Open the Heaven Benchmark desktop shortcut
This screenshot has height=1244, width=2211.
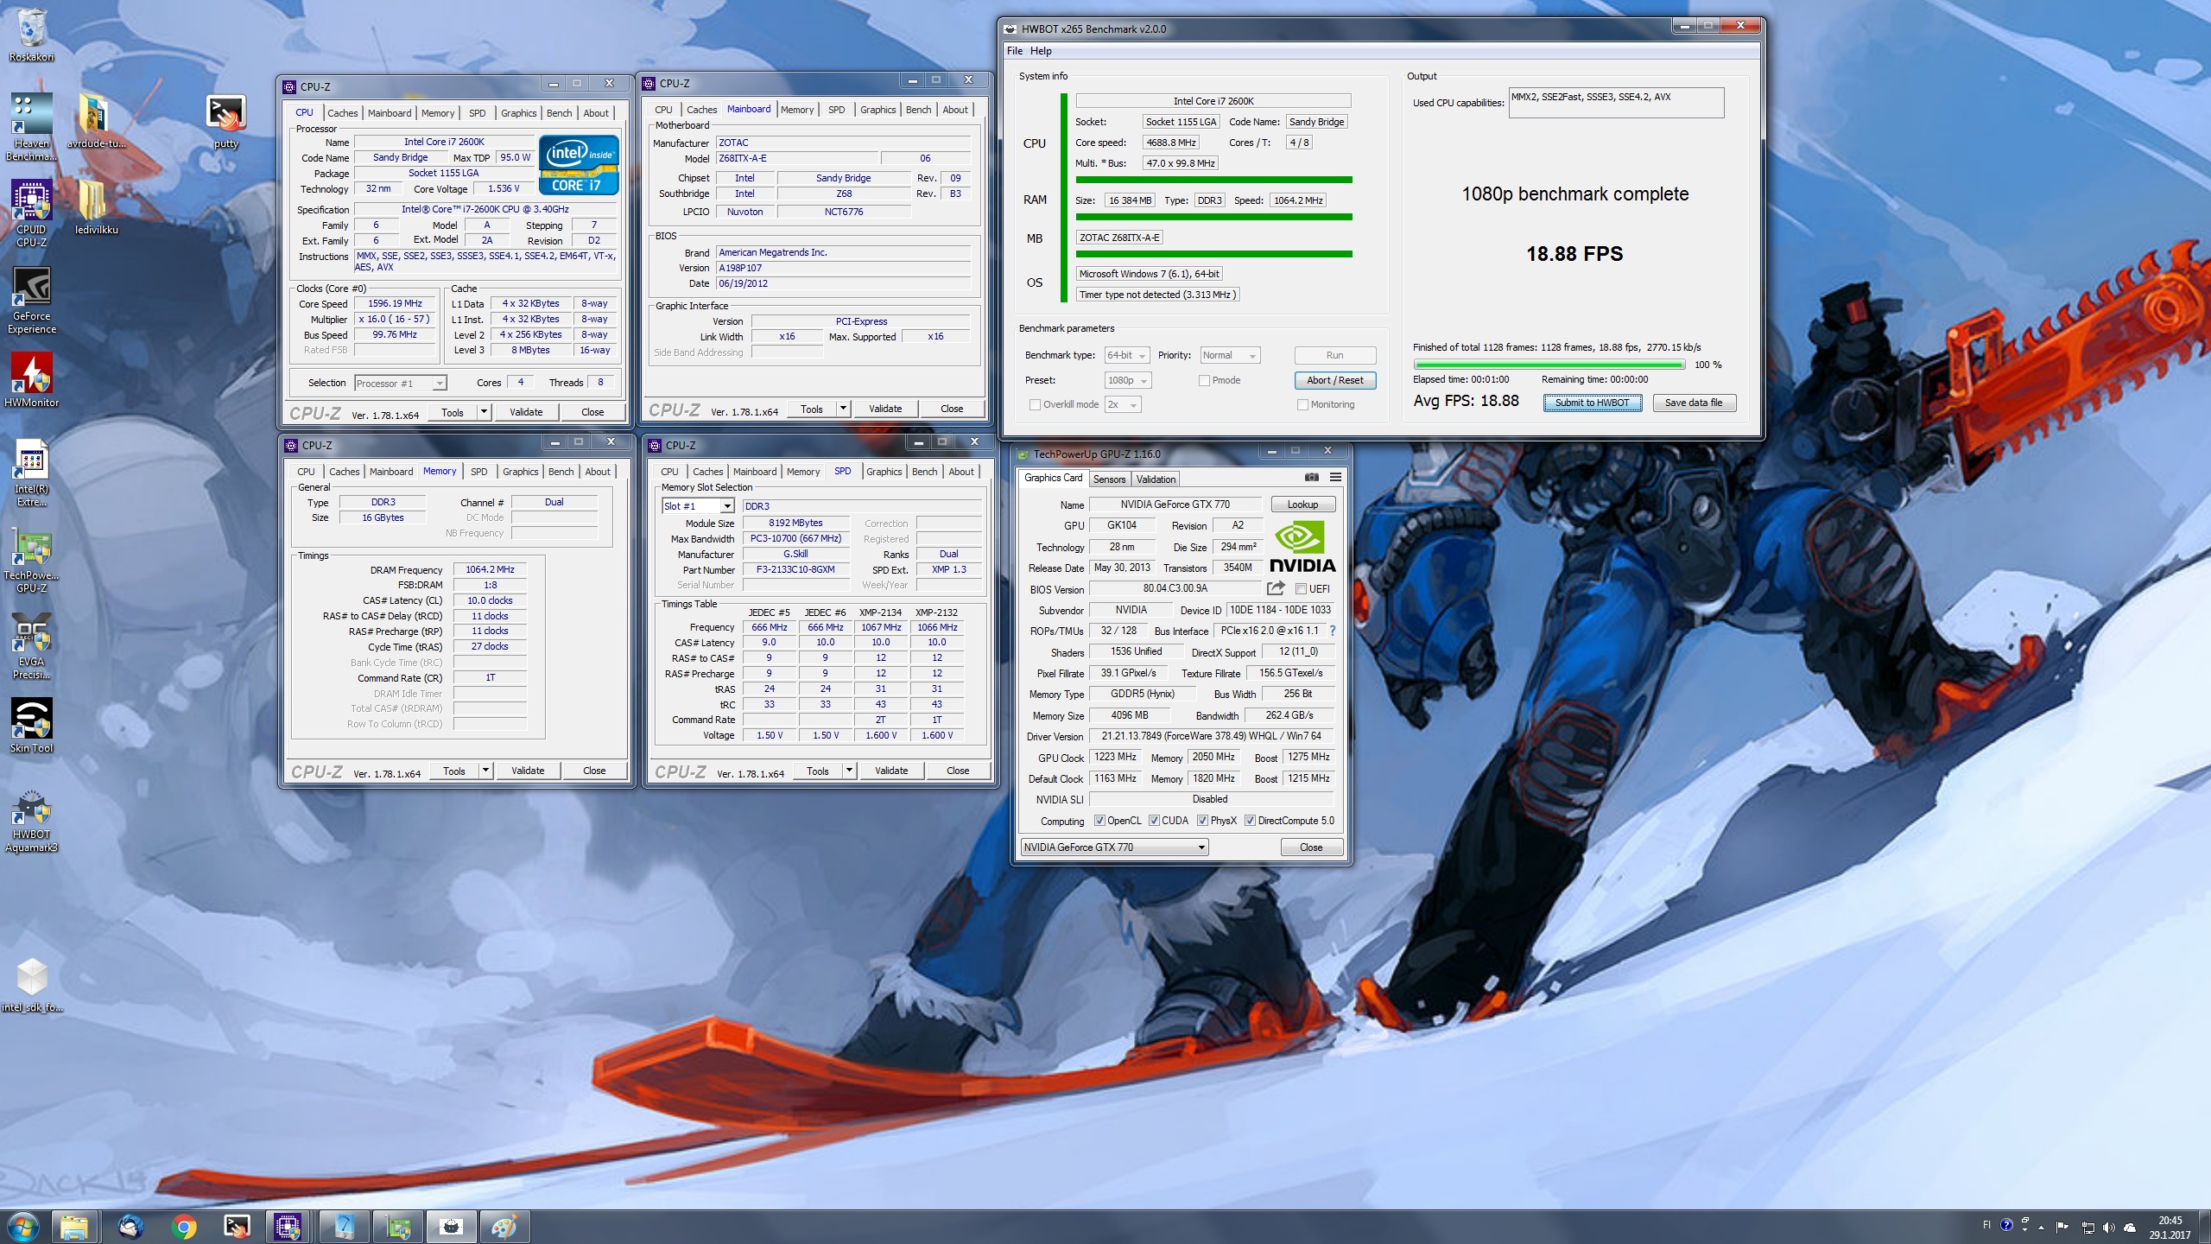[x=31, y=125]
